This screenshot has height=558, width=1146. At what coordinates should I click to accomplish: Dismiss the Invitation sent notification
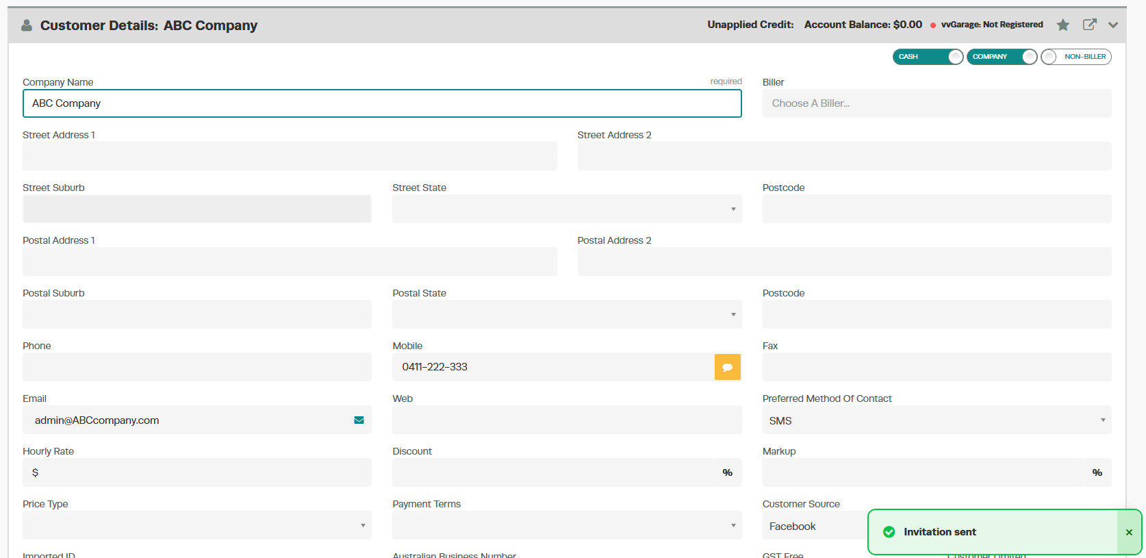click(1129, 532)
